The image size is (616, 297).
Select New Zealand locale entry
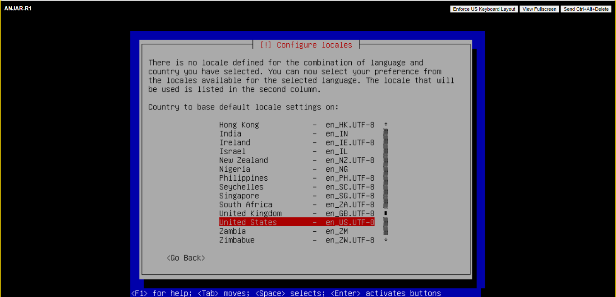296,160
